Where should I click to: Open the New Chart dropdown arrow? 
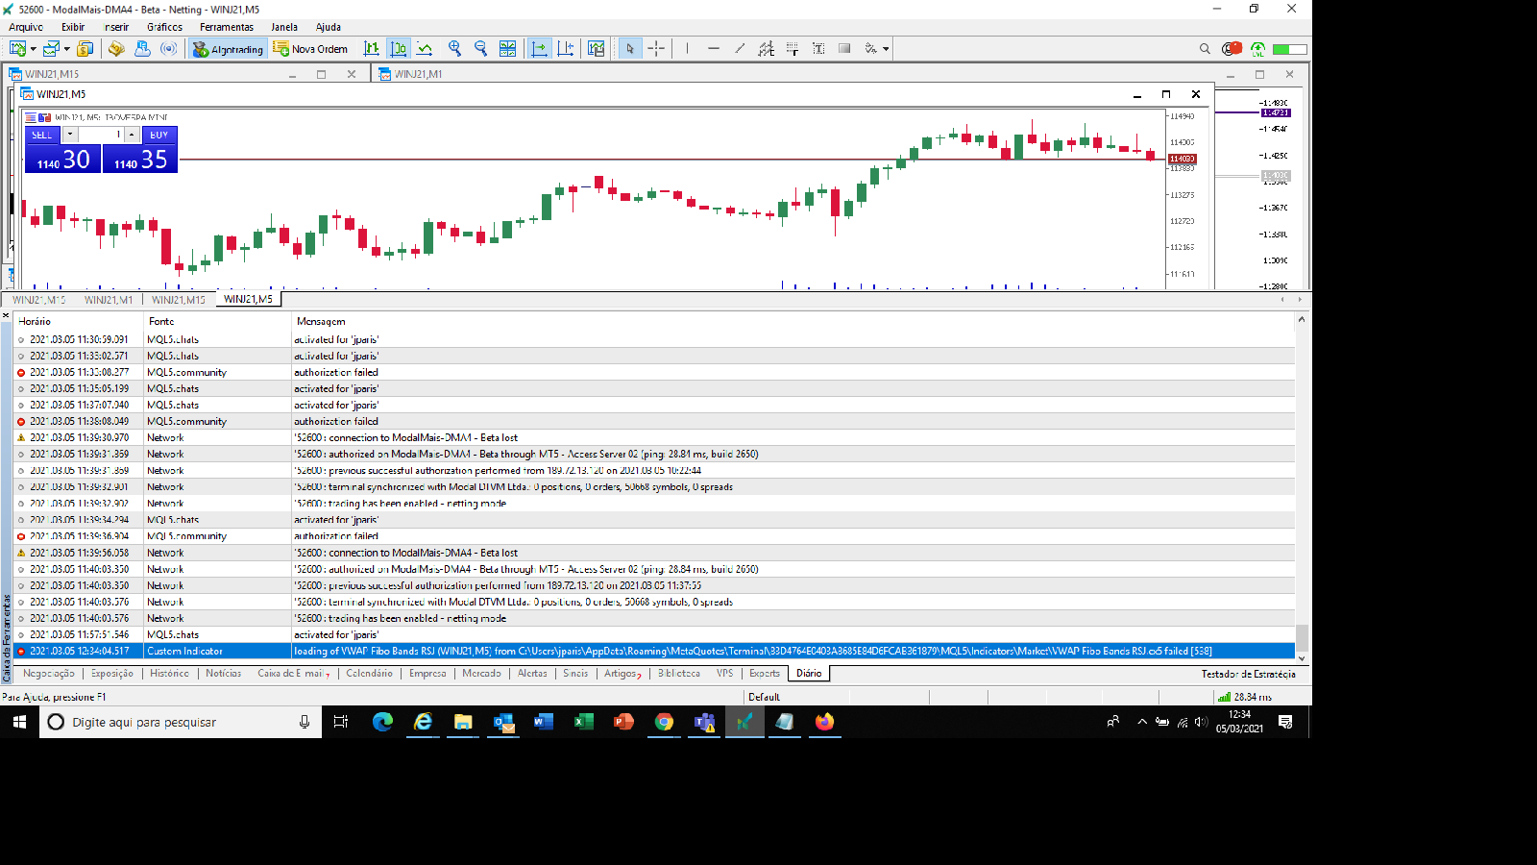pyautogui.click(x=33, y=49)
